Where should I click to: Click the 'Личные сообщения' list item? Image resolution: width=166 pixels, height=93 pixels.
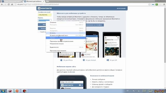tap(99, 79)
